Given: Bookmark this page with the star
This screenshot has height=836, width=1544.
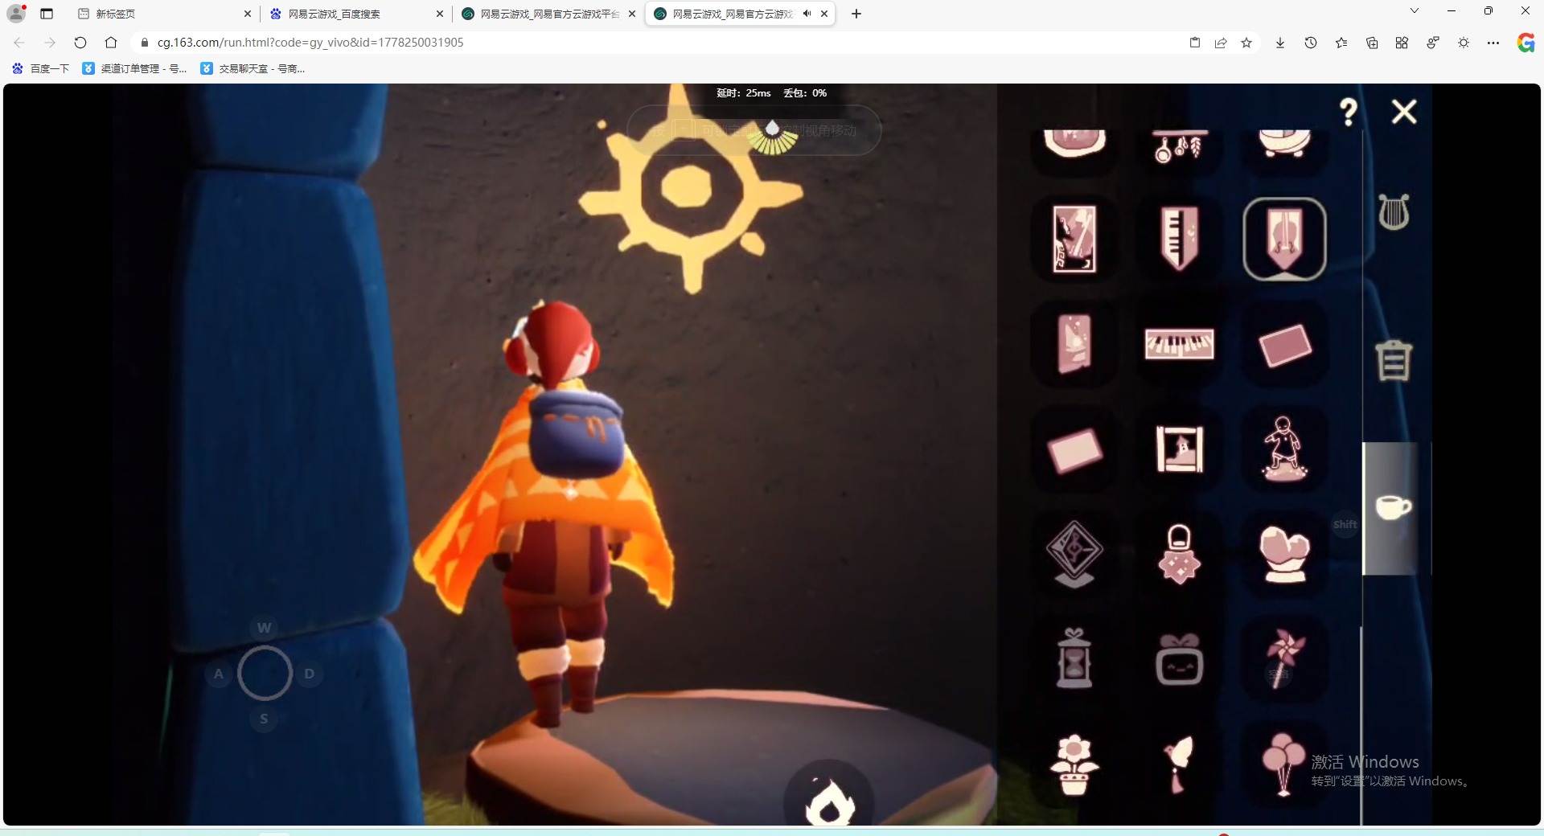Looking at the screenshot, I should tap(1246, 43).
